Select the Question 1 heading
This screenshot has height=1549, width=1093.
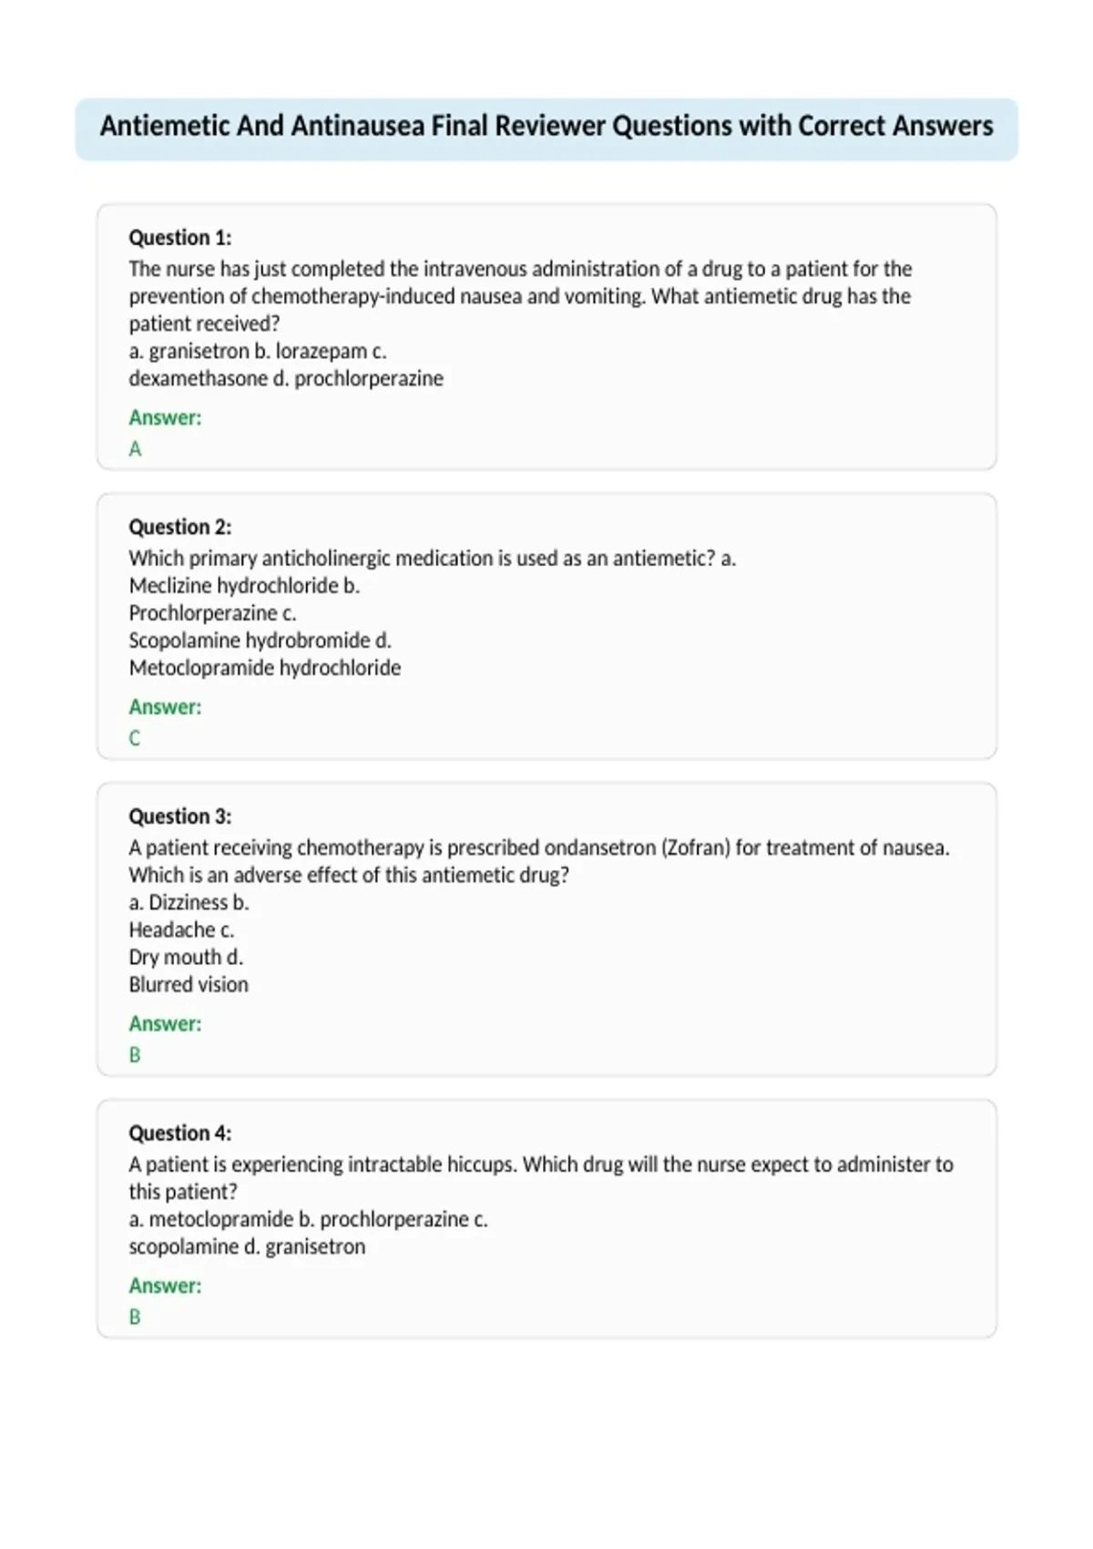coord(180,238)
